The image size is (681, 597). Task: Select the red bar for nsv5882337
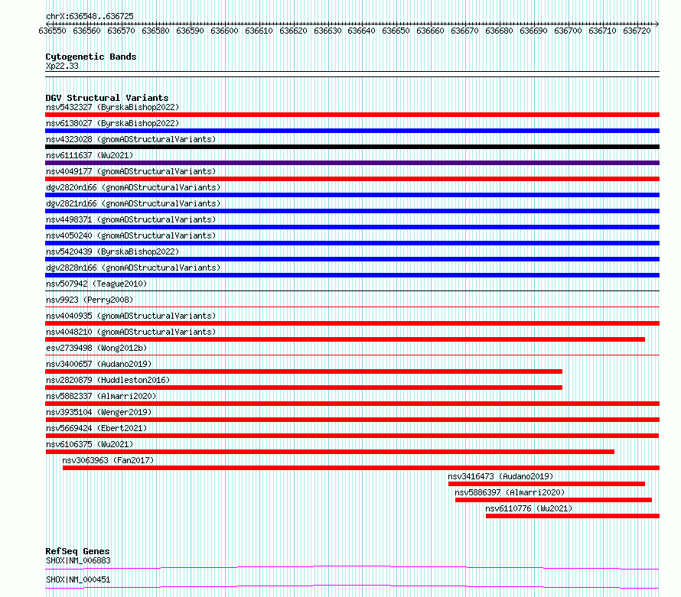point(352,404)
